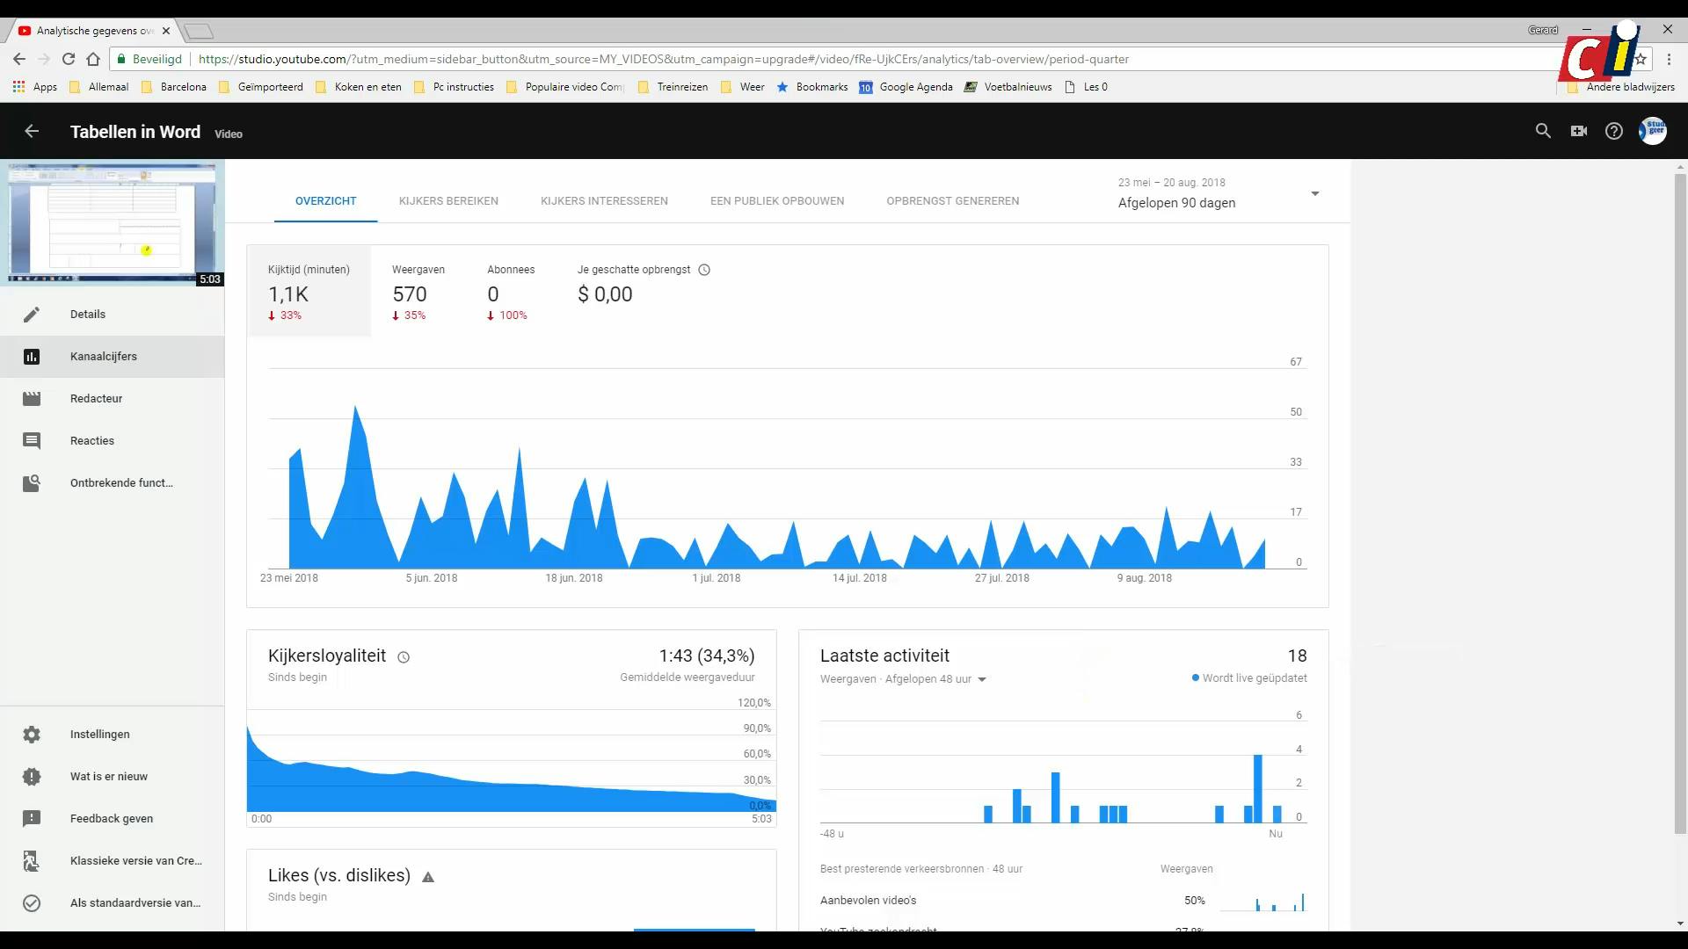
Task: Open Reacties comments icon
Action: pyautogui.click(x=32, y=441)
